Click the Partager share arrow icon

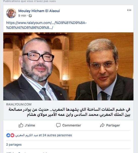click(102, 125)
